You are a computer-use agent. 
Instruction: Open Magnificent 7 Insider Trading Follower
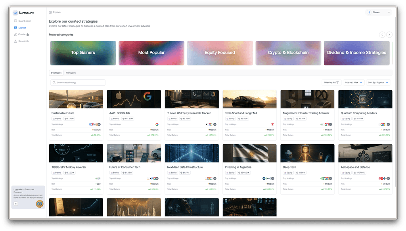coord(306,113)
